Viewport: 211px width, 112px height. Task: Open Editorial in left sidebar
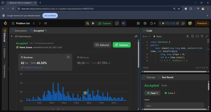point(5,36)
